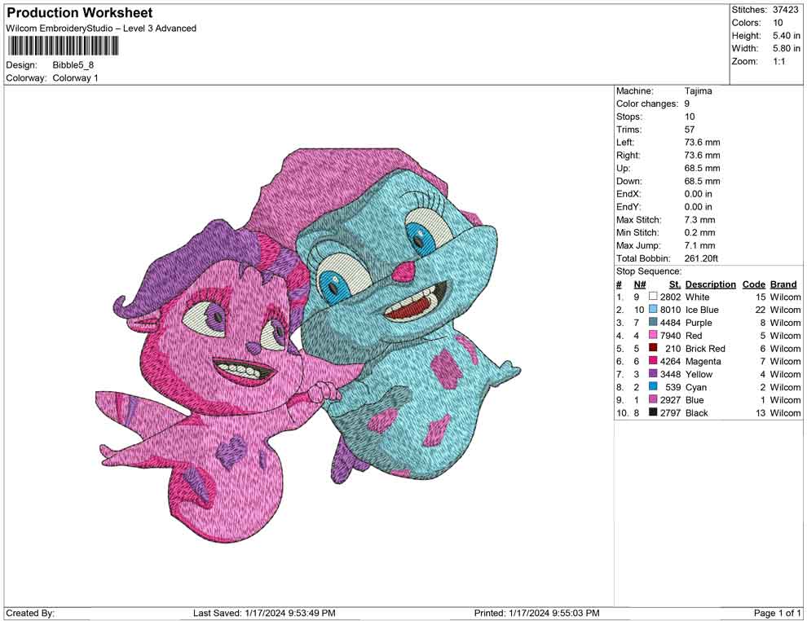Click the swatch beside 7940 Red
807x621 pixels.
pos(653,335)
